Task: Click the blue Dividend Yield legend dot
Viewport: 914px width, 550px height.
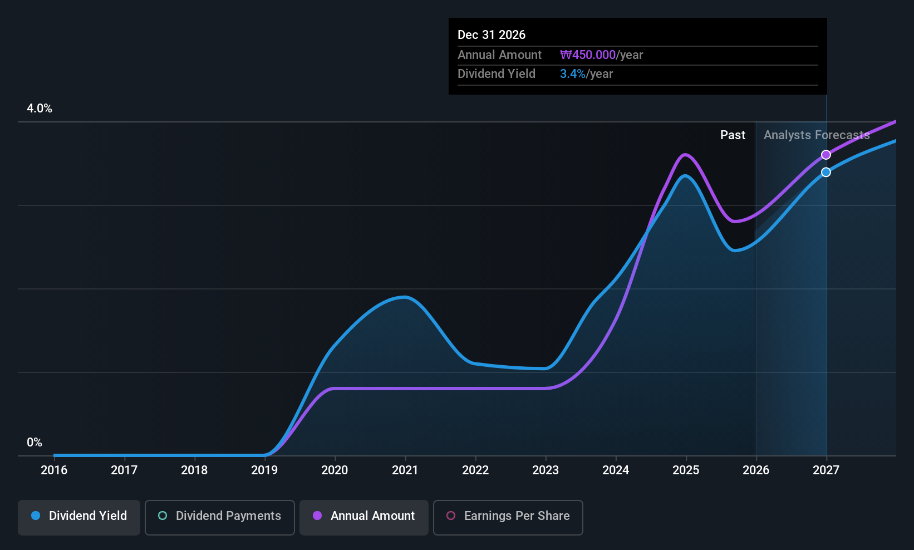Action: [36, 515]
